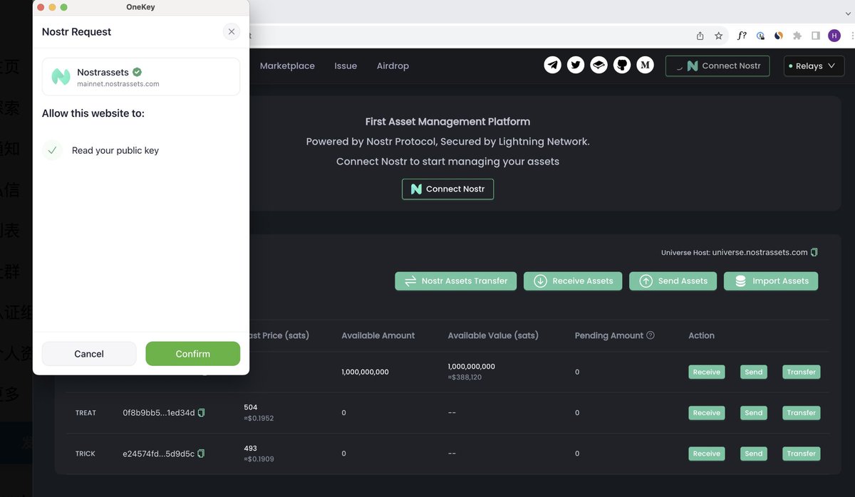Click asset ID 0f8b9bb5...1ed34d
The image size is (855, 497).
159,413
